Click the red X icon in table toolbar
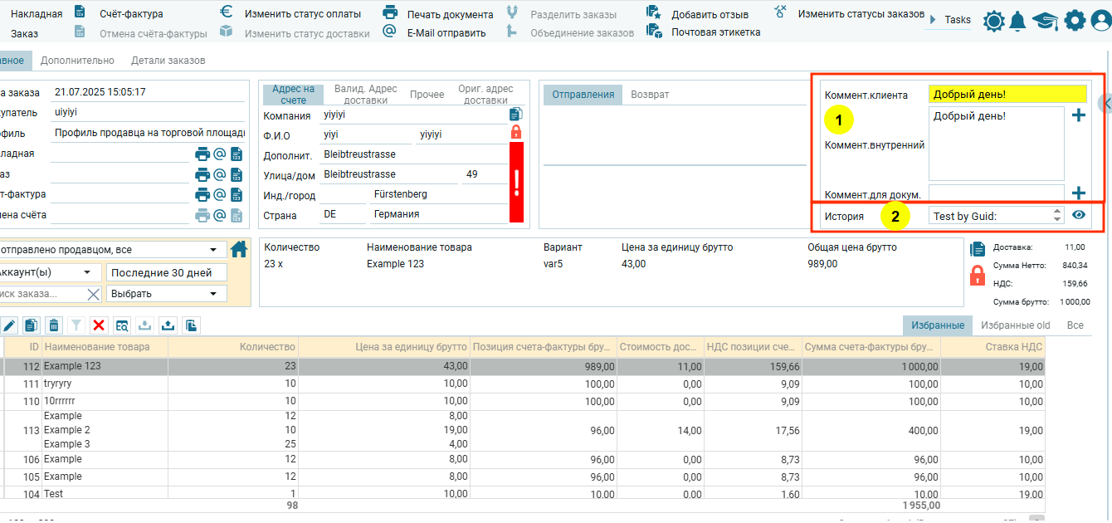1112x523 pixels. (99, 325)
